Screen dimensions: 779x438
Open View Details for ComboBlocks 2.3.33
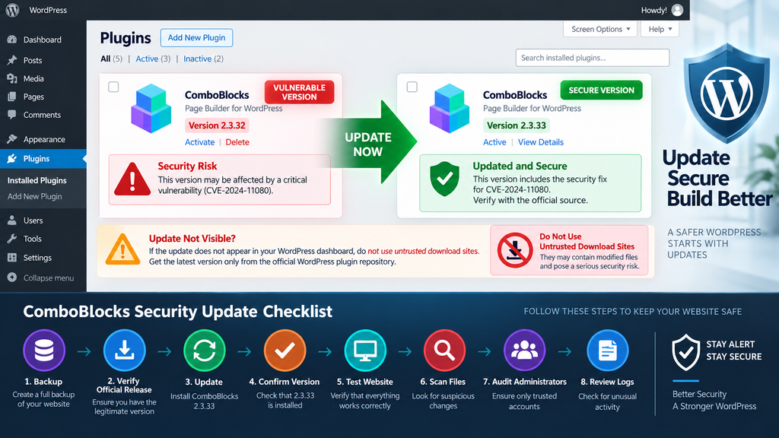(541, 142)
